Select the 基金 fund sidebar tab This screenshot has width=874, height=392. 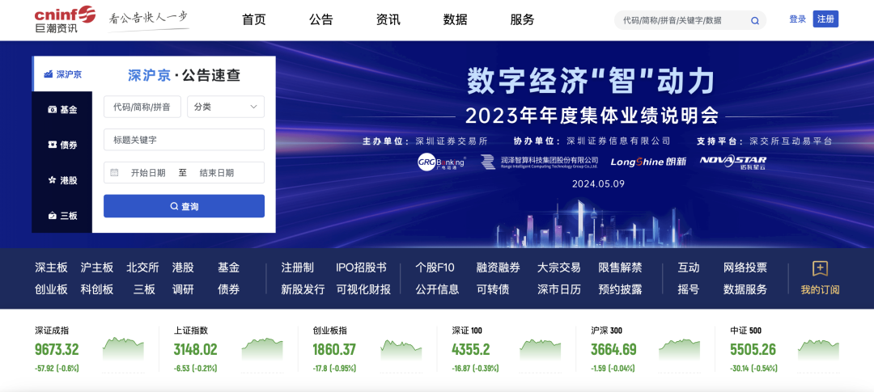click(x=62, y=109)
